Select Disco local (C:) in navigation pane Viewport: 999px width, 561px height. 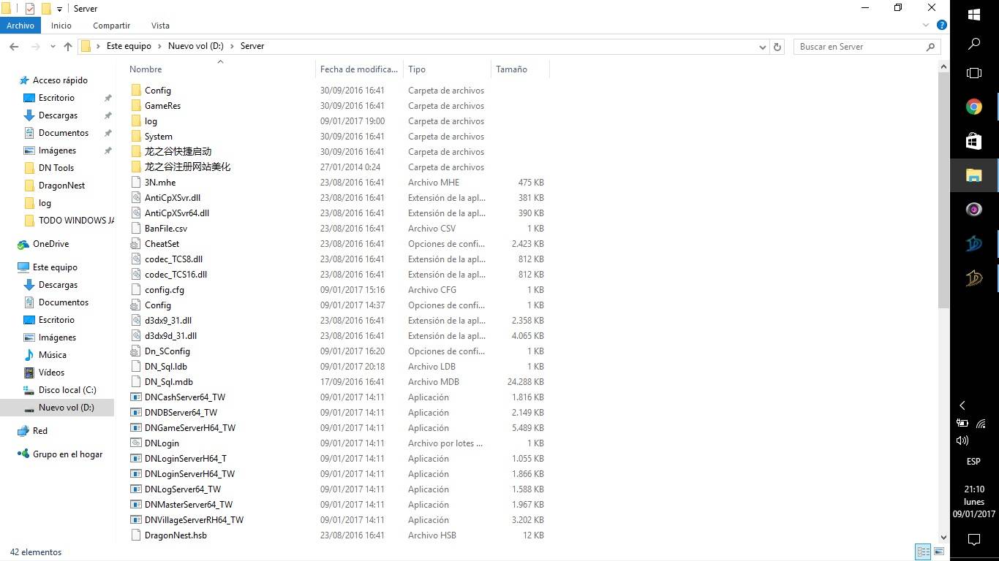(x=67, y=390)
